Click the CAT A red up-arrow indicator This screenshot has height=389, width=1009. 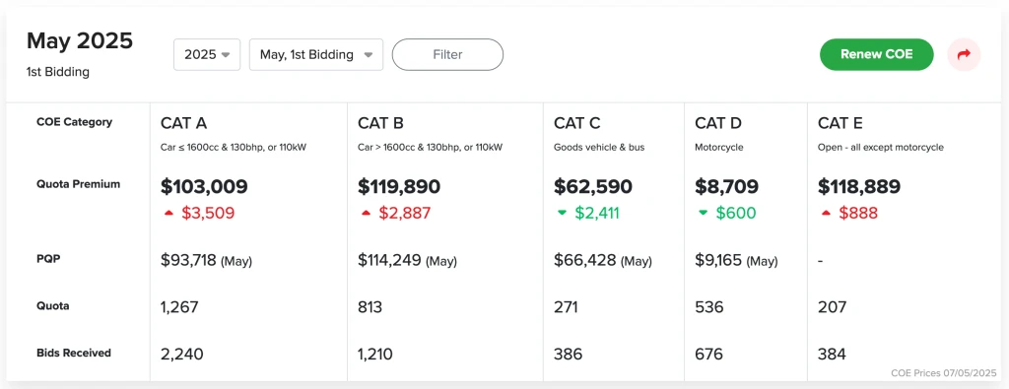[169, 213]
